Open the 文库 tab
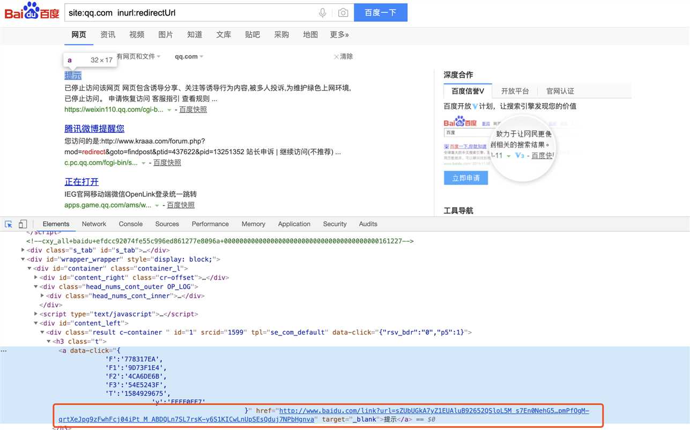This screenshot has width=690, height=430. [x=224, y=34]
